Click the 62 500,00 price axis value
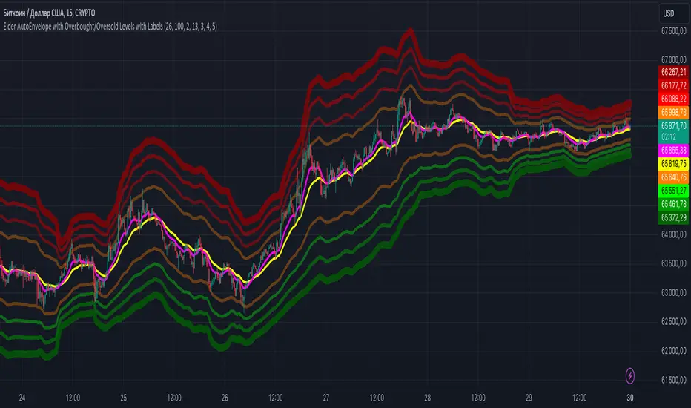The width and height of the screenshot is (691, 408). pyautogui.click(x=674, y=321)
